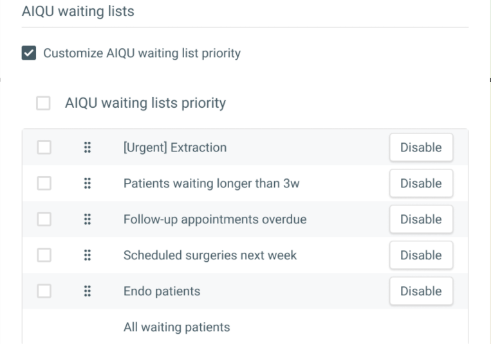Disable the [Urgent] Extraction list
The width and height of the screenshot is (491, 344).
(421, 148)
